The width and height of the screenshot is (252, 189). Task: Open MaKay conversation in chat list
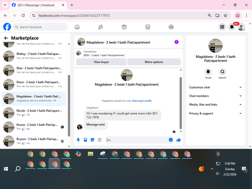(33, 56)
